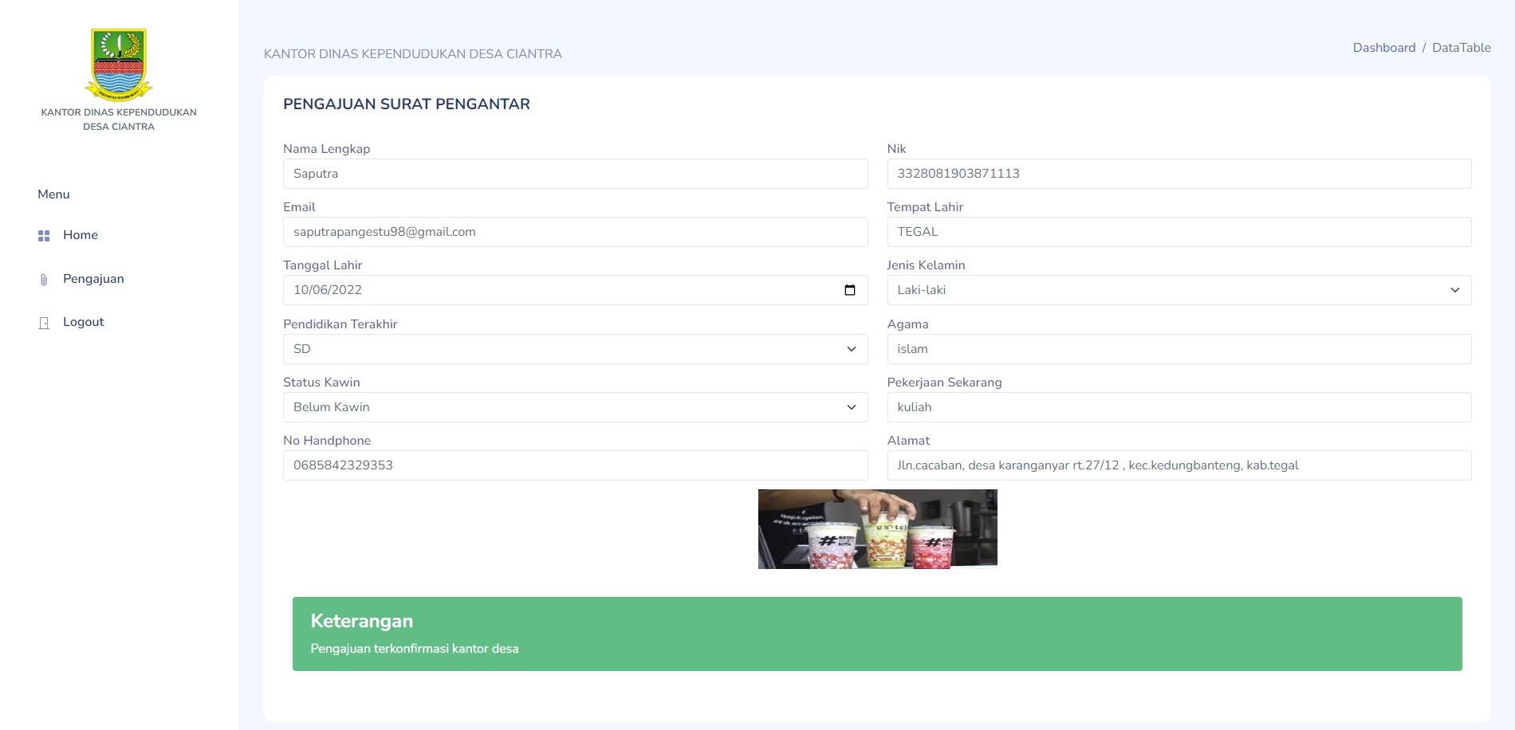Screen dimensions: 1515x730
Task: Open the Status Kawin dropdown
Action: [574, 407]
